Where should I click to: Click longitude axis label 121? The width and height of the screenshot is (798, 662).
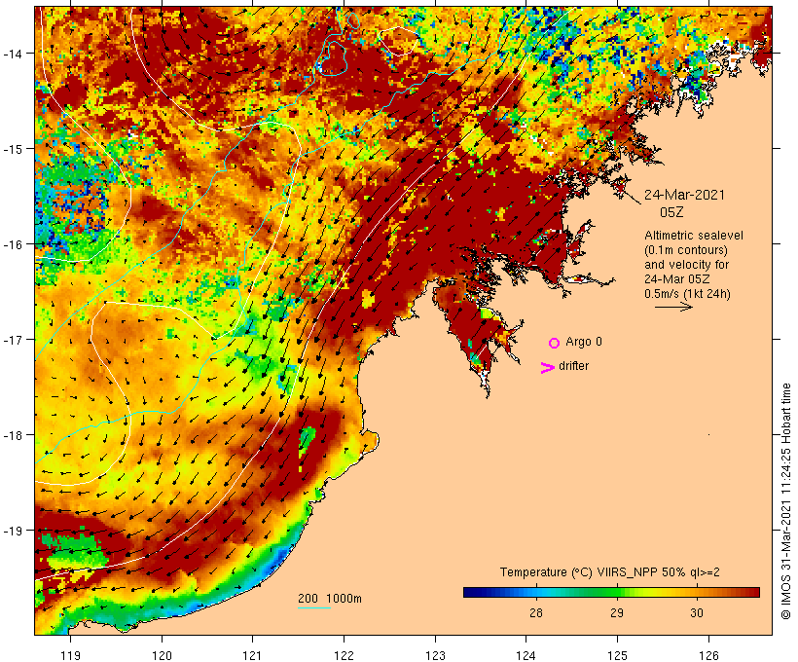tap(252, 655)
